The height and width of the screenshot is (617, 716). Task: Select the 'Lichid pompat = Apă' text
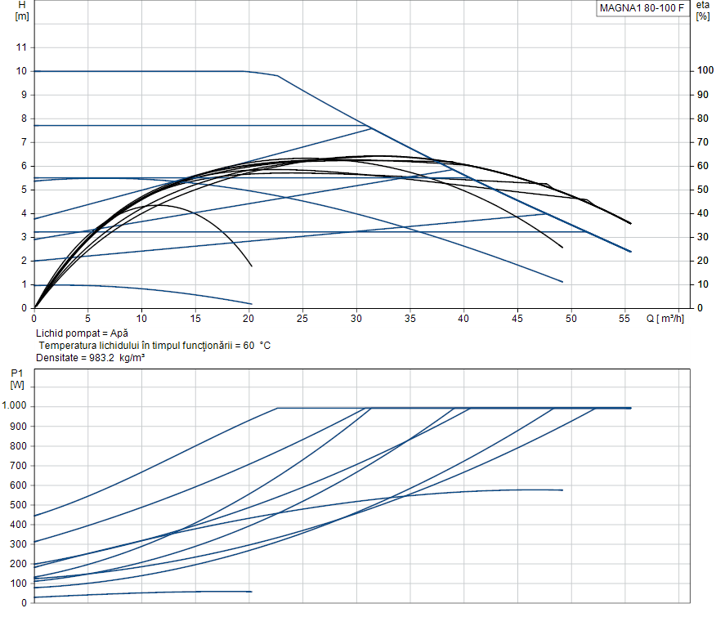coord(83,333)
